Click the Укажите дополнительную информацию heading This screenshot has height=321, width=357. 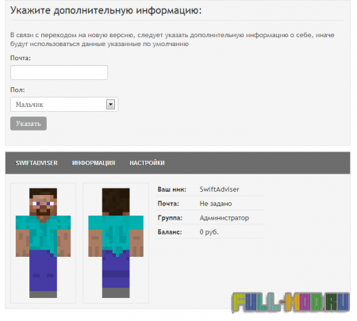pyautogui.click(x=106, y=10)
